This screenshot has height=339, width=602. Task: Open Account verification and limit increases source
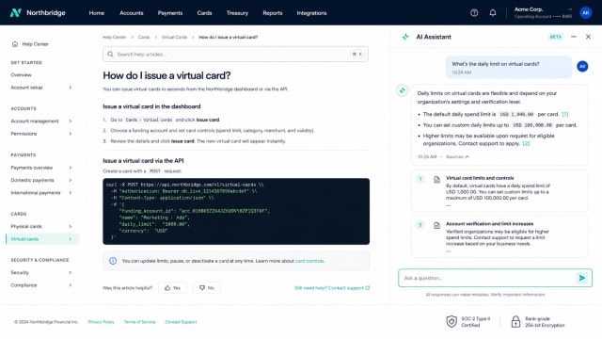coord(499,236)
